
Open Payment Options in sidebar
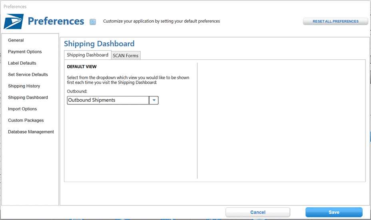pos(25,52)
